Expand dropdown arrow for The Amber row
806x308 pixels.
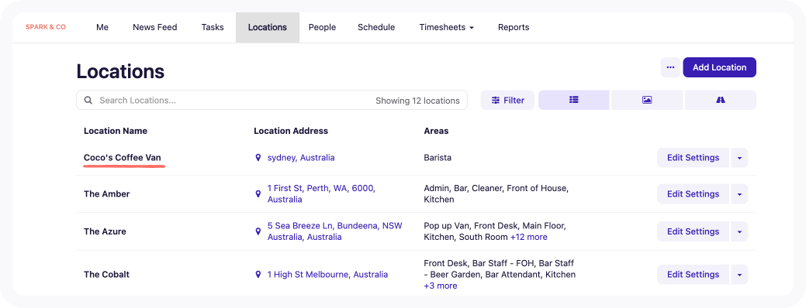click(739, 194)
